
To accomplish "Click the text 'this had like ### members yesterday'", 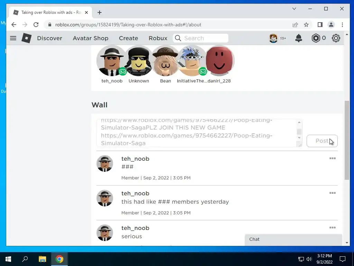I will [175, 202].
